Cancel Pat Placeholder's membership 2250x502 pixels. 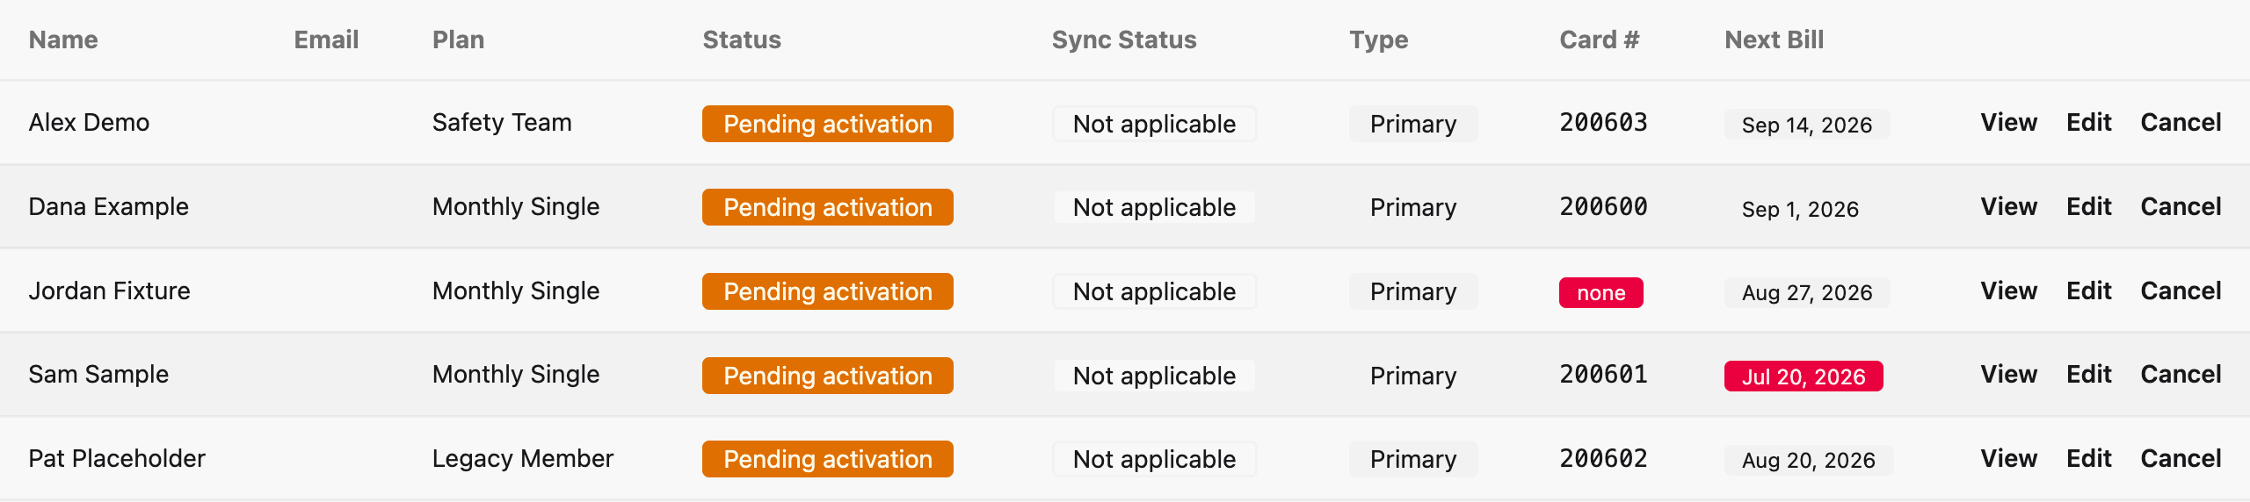click(x=2181, y=459)
